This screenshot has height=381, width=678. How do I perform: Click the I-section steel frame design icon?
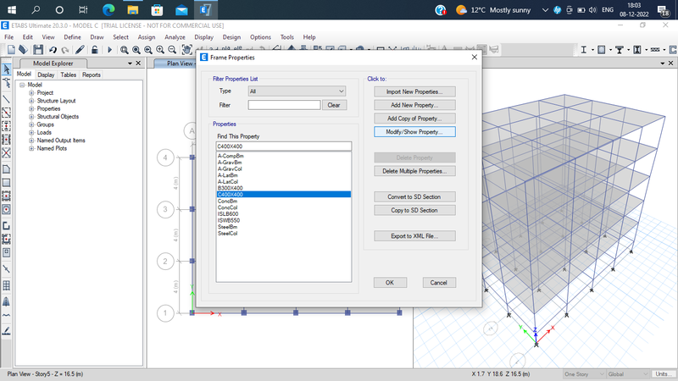583,50
